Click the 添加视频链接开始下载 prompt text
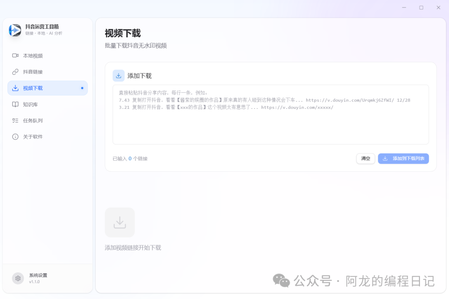 coord(133,248)
